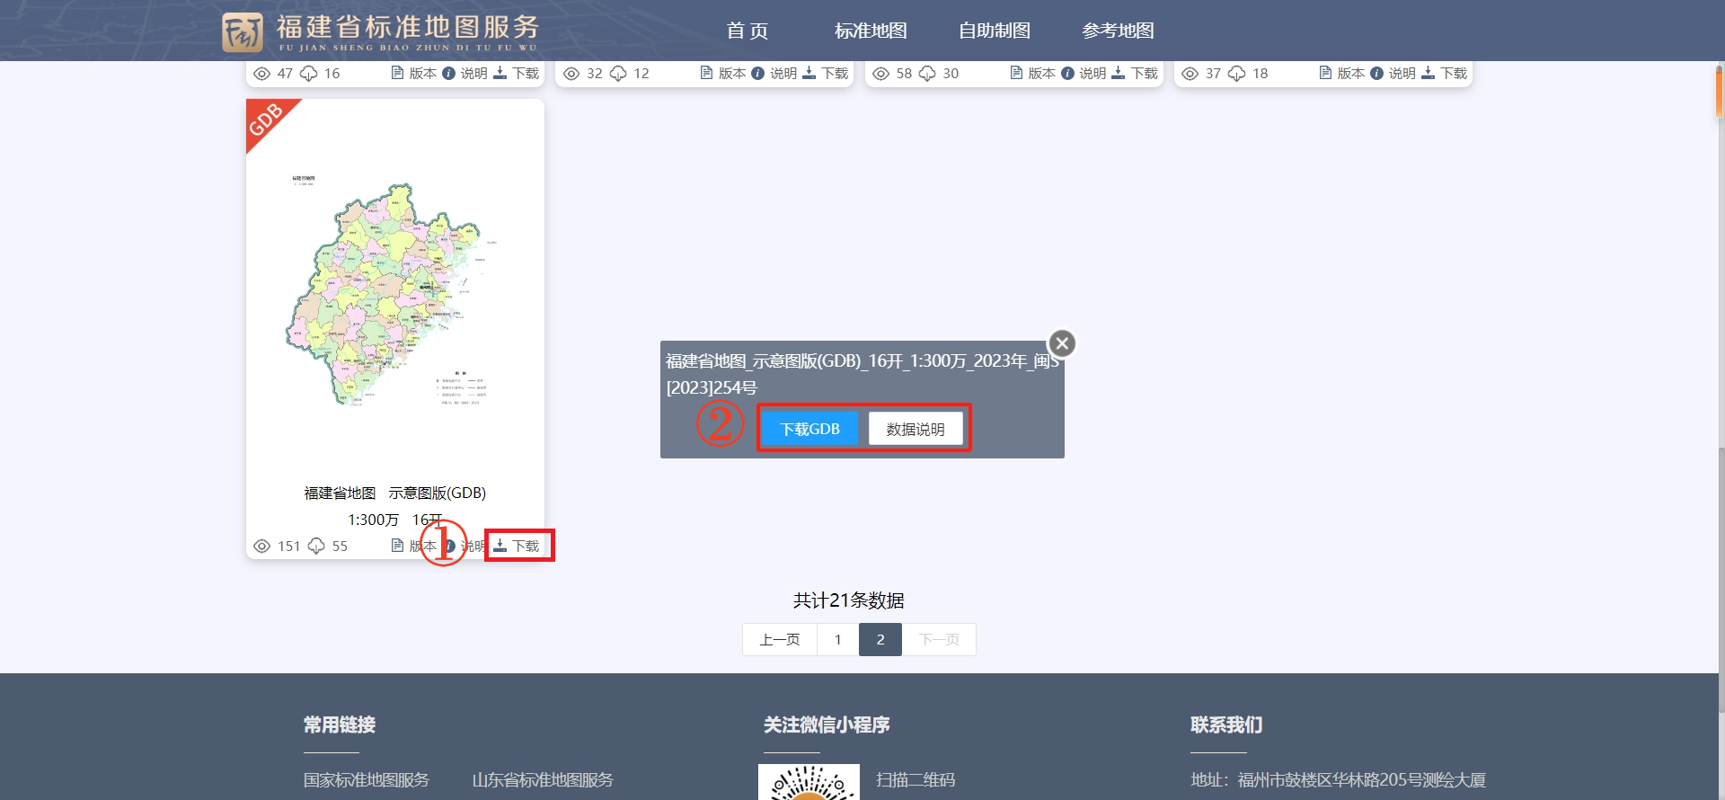Click 下载 in the card with 47 views
Viewport: 1725px width, 800px height.
click(517, 73)
